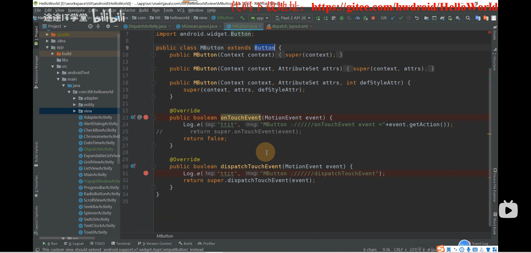Click the Git Commit checkmark
Viewport: 531px width, 253px height.
[x=401, y=18]
